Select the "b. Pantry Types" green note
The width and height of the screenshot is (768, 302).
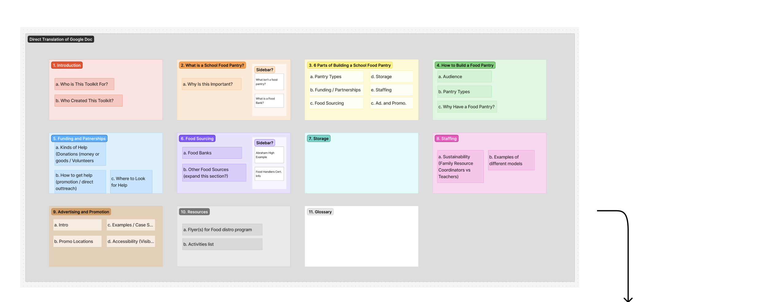pos(464,92)
